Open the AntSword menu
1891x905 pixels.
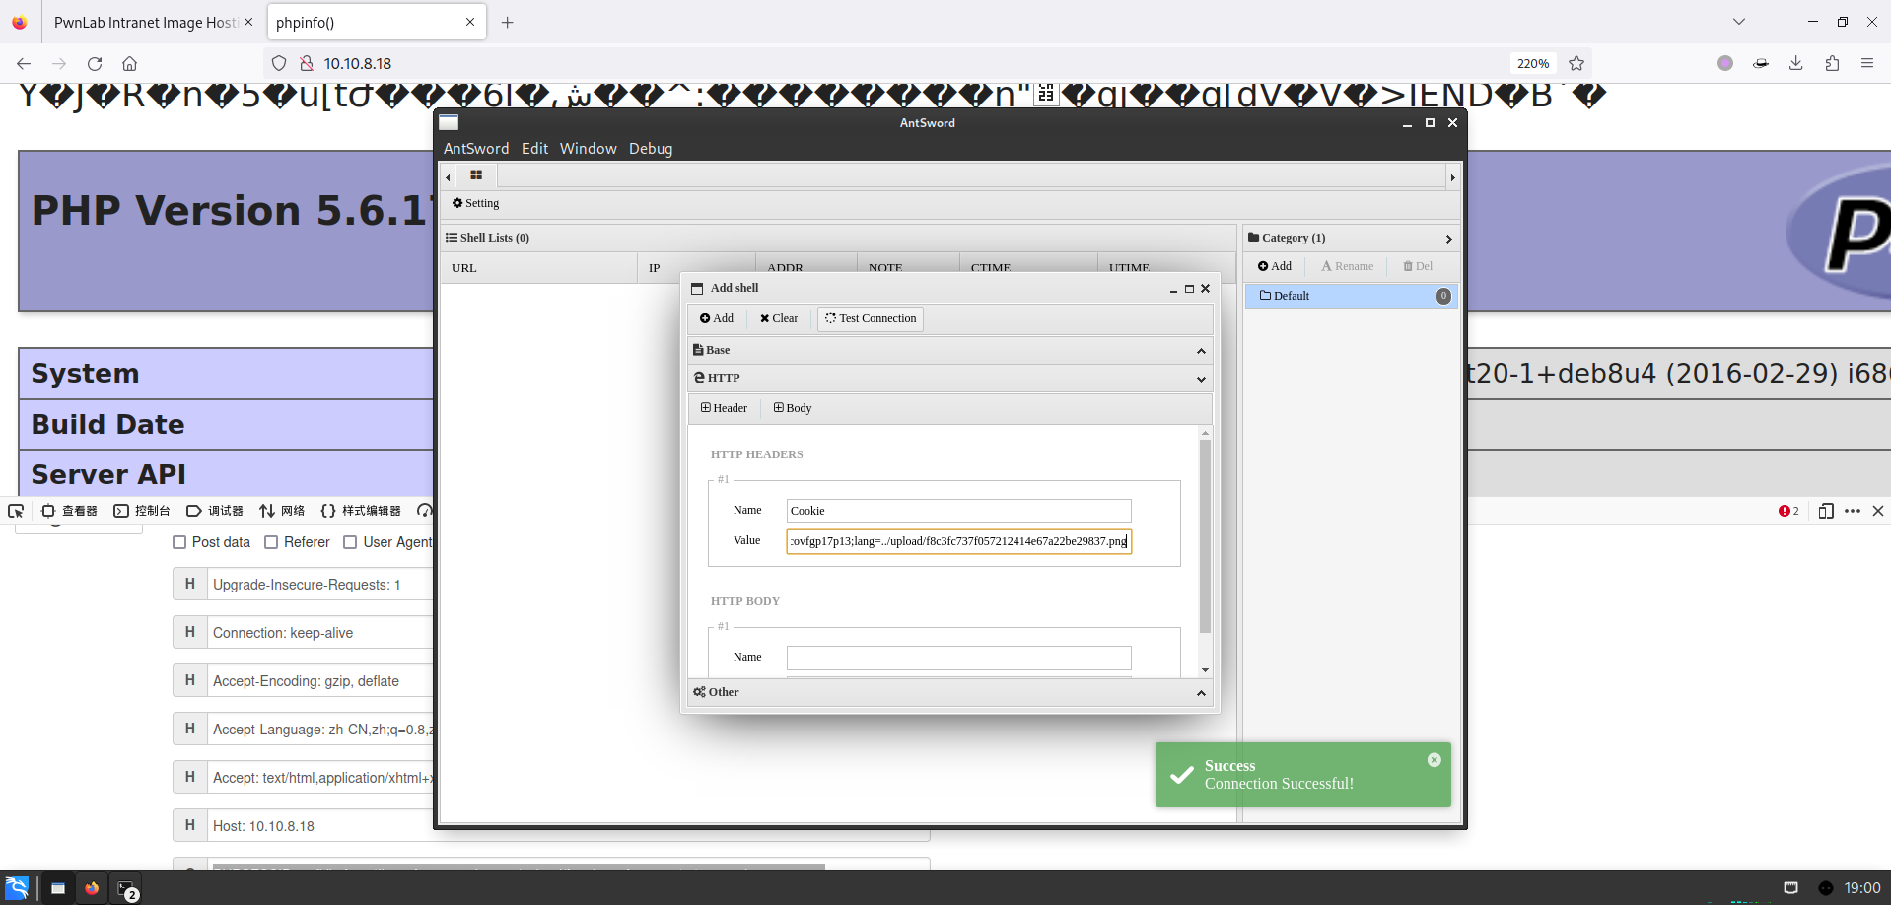click(x=476, y=149)
